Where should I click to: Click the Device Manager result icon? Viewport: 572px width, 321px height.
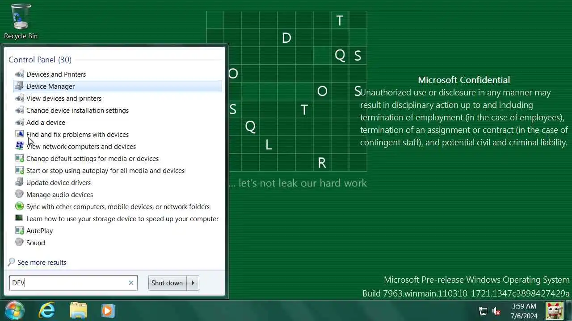[x=19, y=86]
